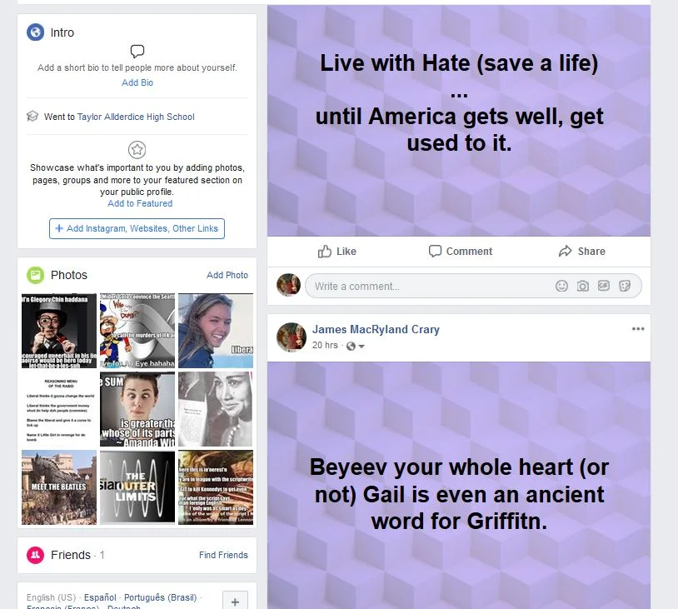The image size is (678, 609).
Task: Click the green Photos section icon
Action: 35,275
